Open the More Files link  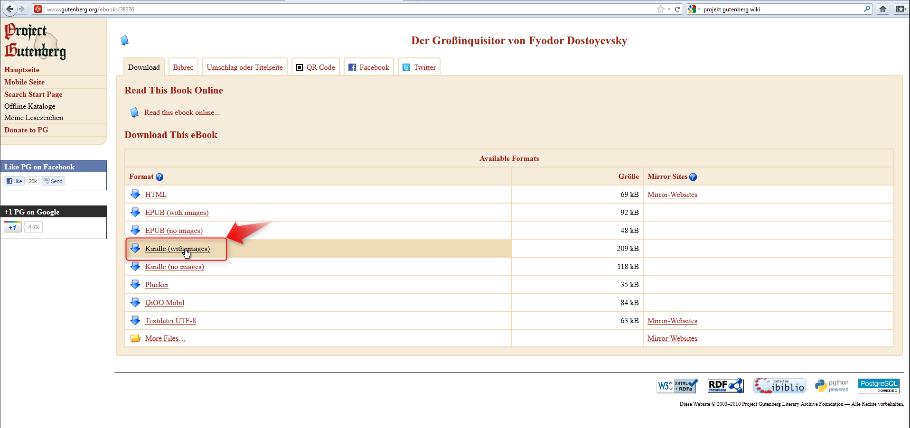pyautogui.click(x=165, y=338)
